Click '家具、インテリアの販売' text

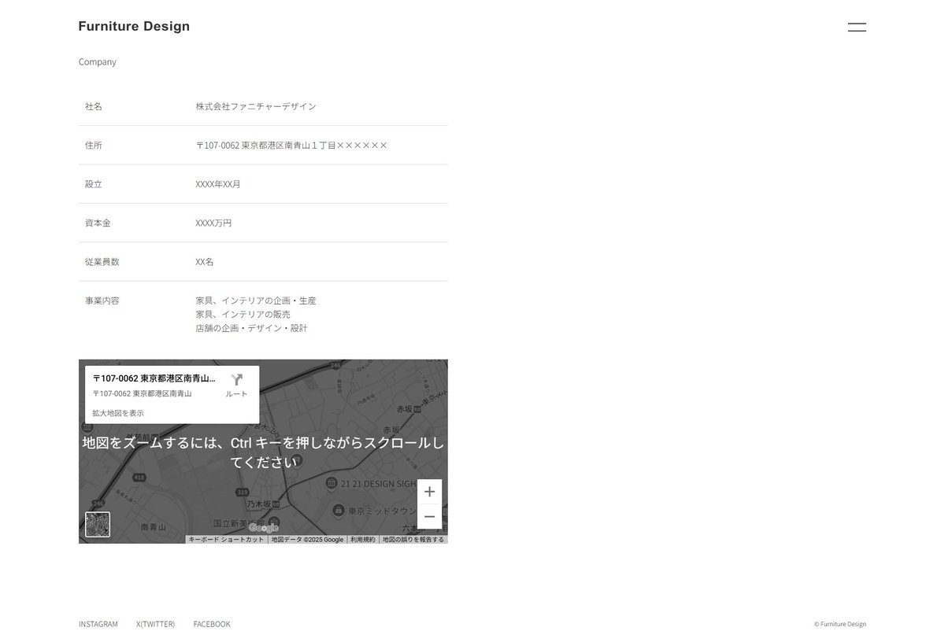(x=243, y=314)
